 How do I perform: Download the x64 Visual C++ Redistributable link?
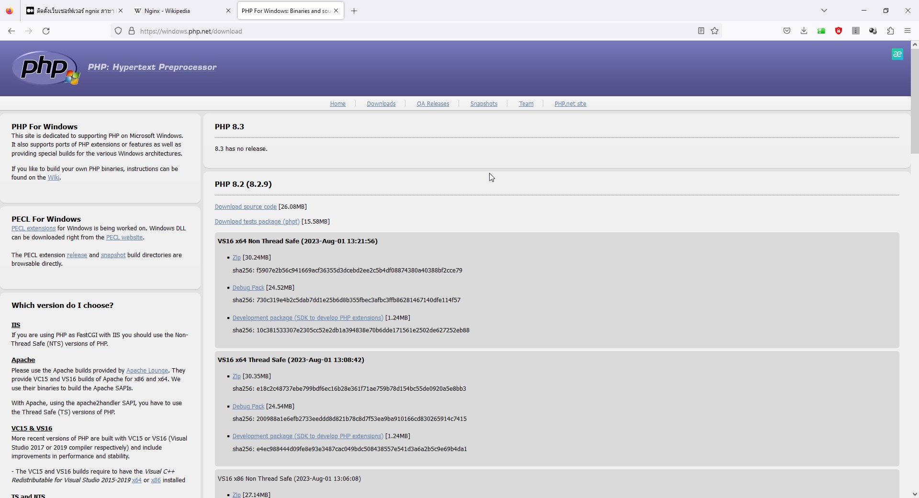(137, 480)
